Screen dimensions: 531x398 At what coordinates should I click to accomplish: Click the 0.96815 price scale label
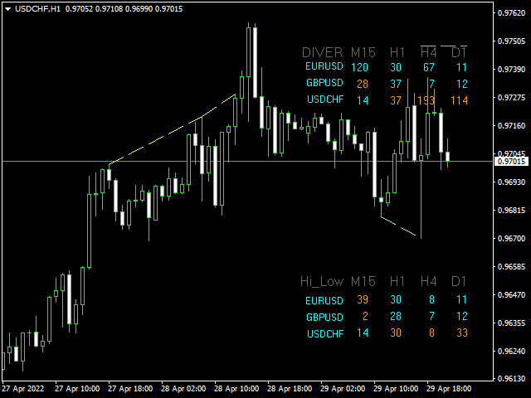pos(512,210)
